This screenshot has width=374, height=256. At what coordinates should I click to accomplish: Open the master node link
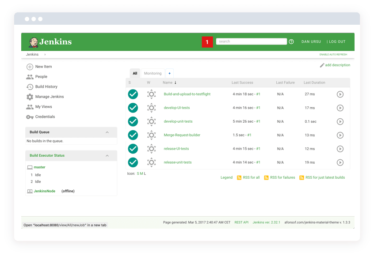point(39,167)
